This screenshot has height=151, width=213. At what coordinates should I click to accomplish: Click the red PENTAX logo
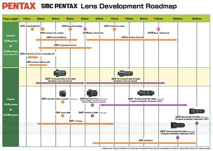click(x=19, y=6)
